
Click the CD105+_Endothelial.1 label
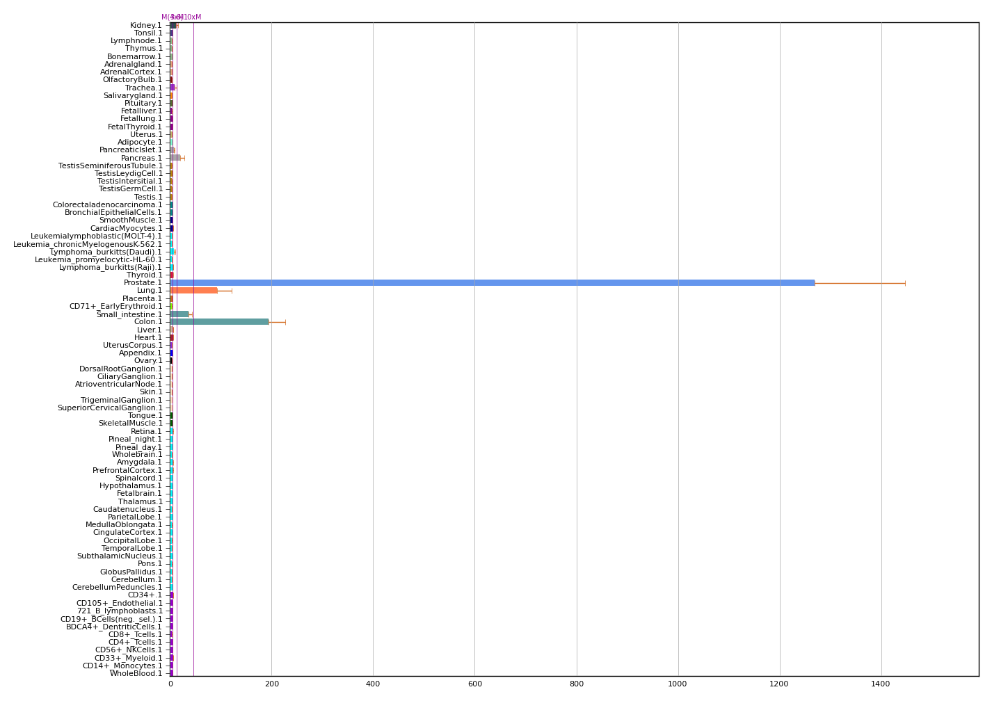[x=119, y=604]
